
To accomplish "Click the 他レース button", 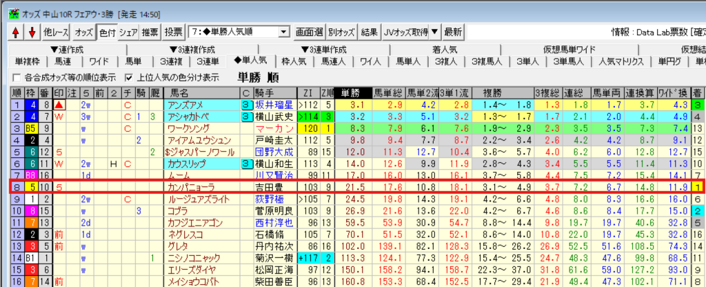I will pos(57,32).
